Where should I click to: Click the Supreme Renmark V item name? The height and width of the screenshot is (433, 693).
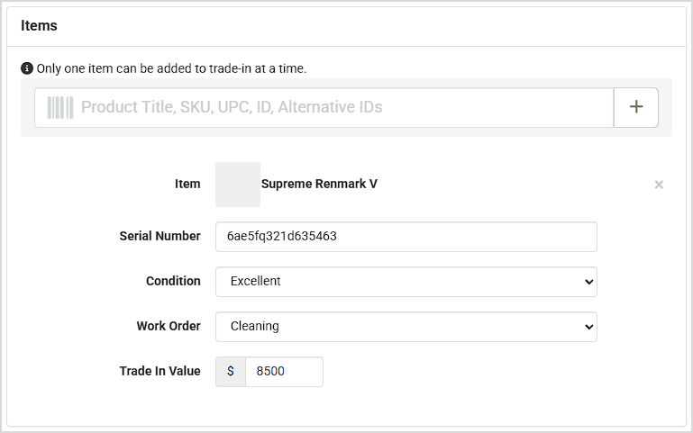point(319,185)
